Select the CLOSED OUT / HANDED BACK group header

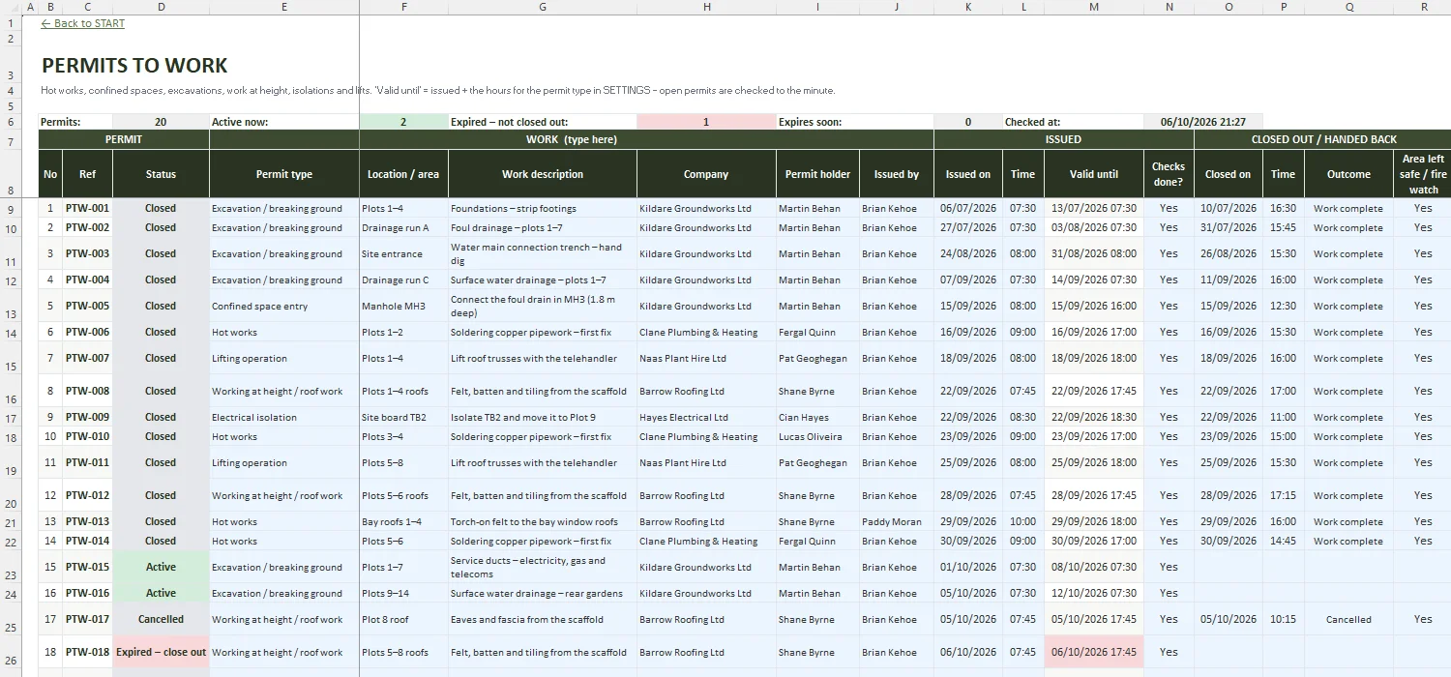pyautogui.click(x=1323, y=139)
